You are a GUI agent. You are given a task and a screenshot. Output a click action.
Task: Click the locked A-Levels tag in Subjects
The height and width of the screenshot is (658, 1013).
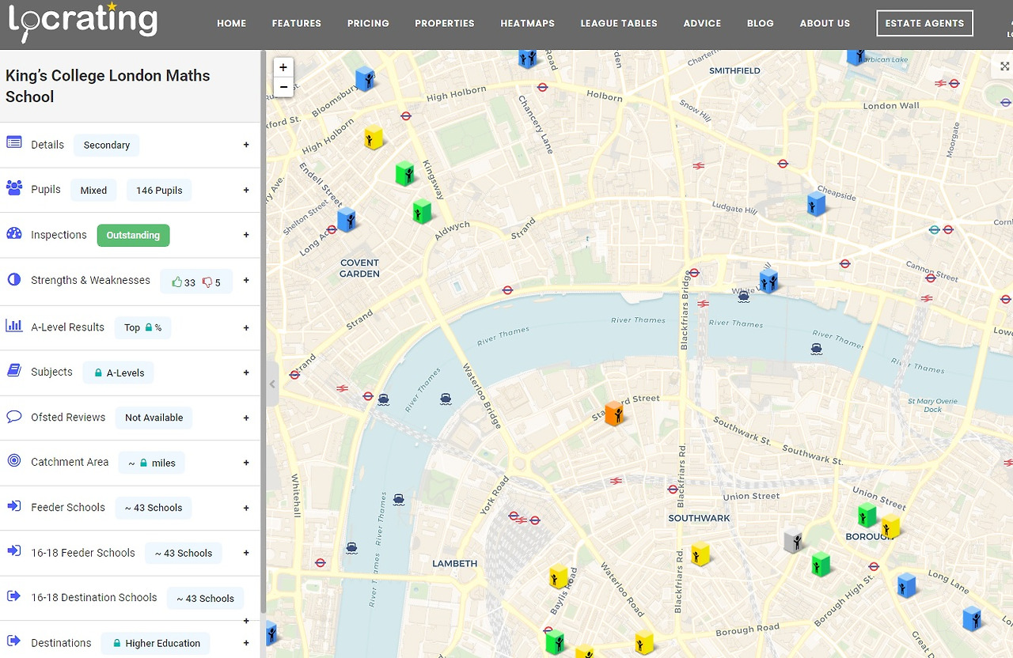[119, 372]
